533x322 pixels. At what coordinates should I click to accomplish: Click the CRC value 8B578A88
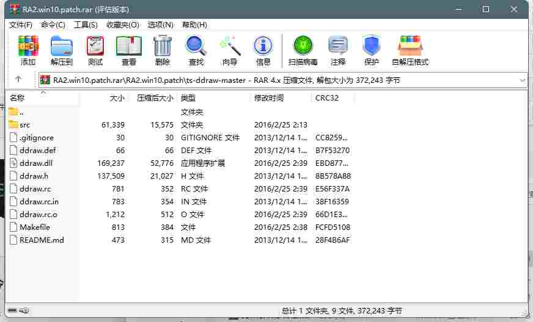click(x=333, y=176)
